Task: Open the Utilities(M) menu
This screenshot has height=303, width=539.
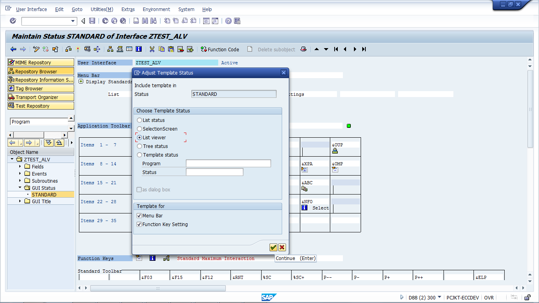Action: (x=102, y=9)
